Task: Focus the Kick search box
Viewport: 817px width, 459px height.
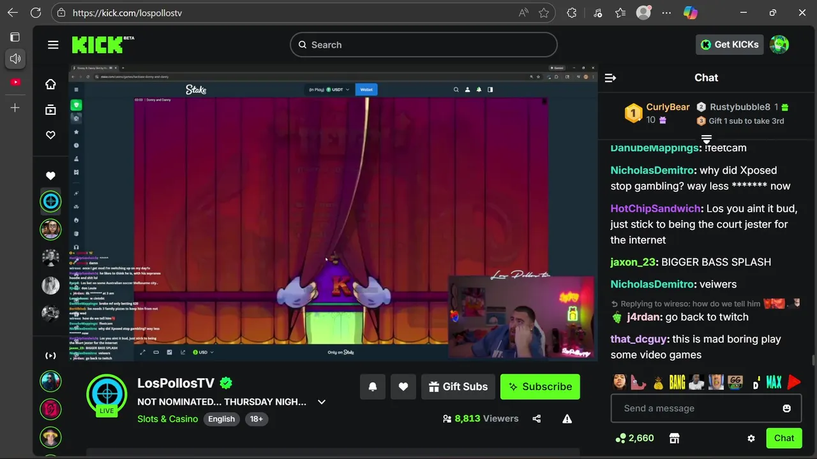Action: pos(424,45)
